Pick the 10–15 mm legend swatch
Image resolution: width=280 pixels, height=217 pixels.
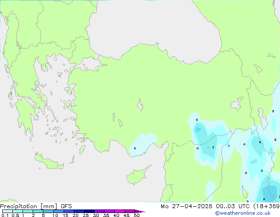click(x=59, y=211)
